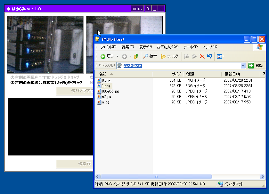The image size is (269, 194).
Task: Click the ③左側の画像の合成位置 instruction text
Action: pos(46,83)
